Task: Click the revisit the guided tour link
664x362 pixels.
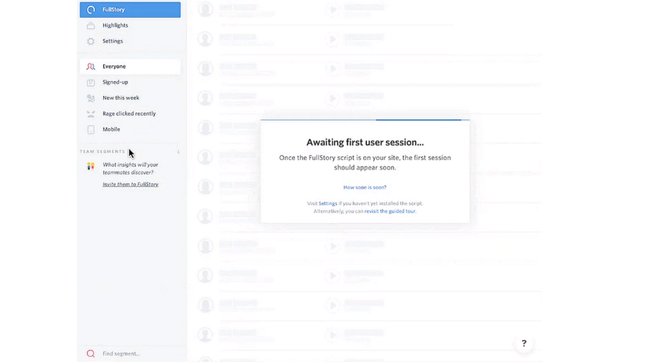Action: (390, 211)
